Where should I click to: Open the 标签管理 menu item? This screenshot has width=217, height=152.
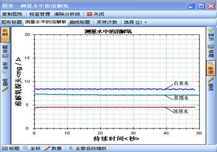(x=39, y=14)
